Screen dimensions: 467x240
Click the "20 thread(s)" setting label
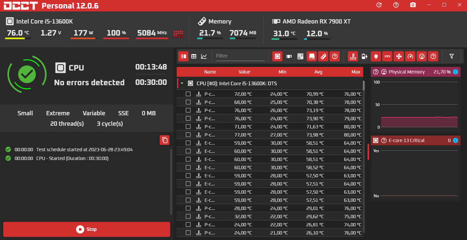pyautogui.click(x=67, y=124)
